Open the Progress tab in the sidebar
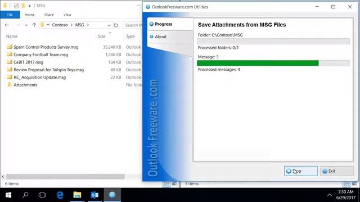This screenshot has width=360, height=202. click(x=170, y=24)
